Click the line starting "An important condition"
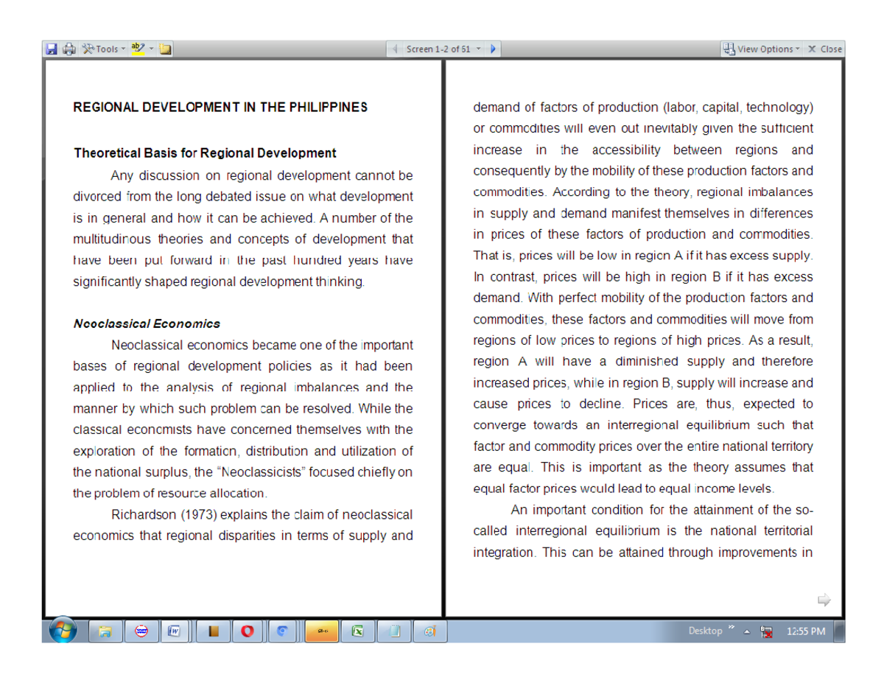 (x=662, y=510)
